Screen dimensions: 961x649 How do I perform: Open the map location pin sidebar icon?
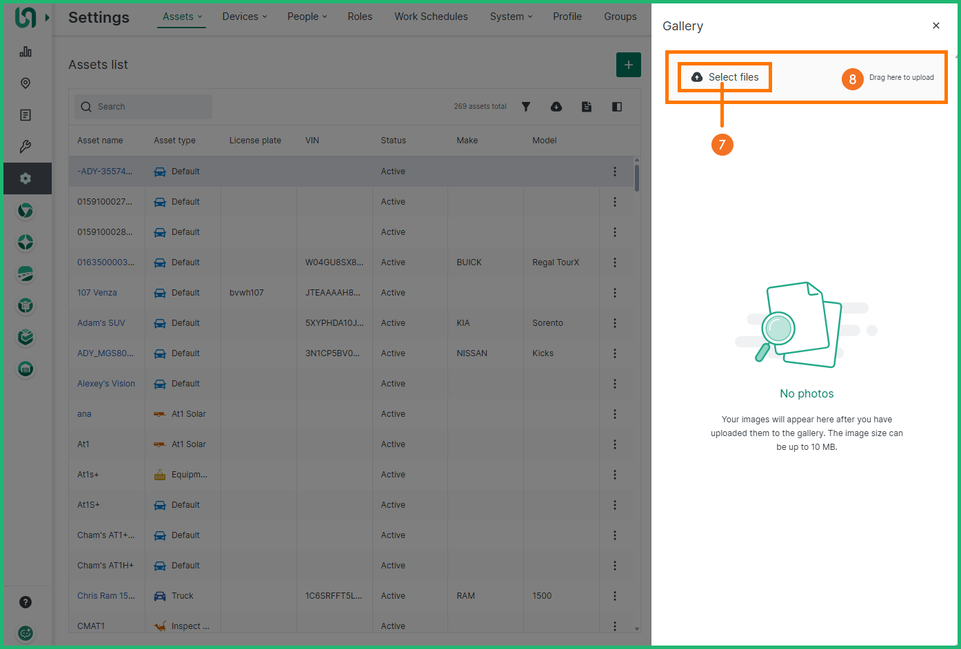26,83
